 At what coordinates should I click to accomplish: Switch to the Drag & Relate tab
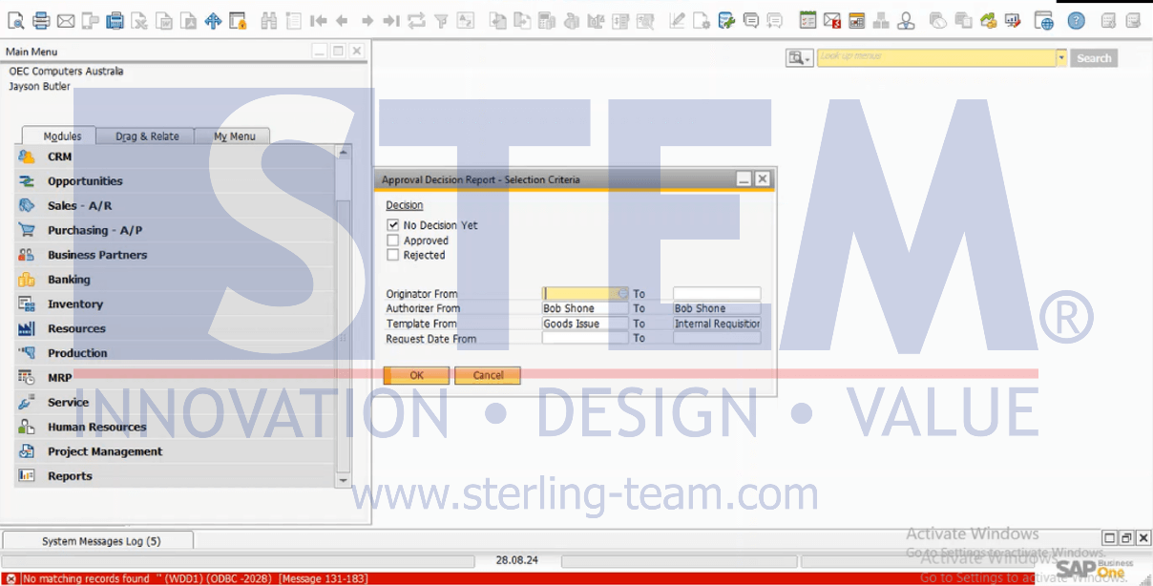pyautogui.click(x=147, y=136)
